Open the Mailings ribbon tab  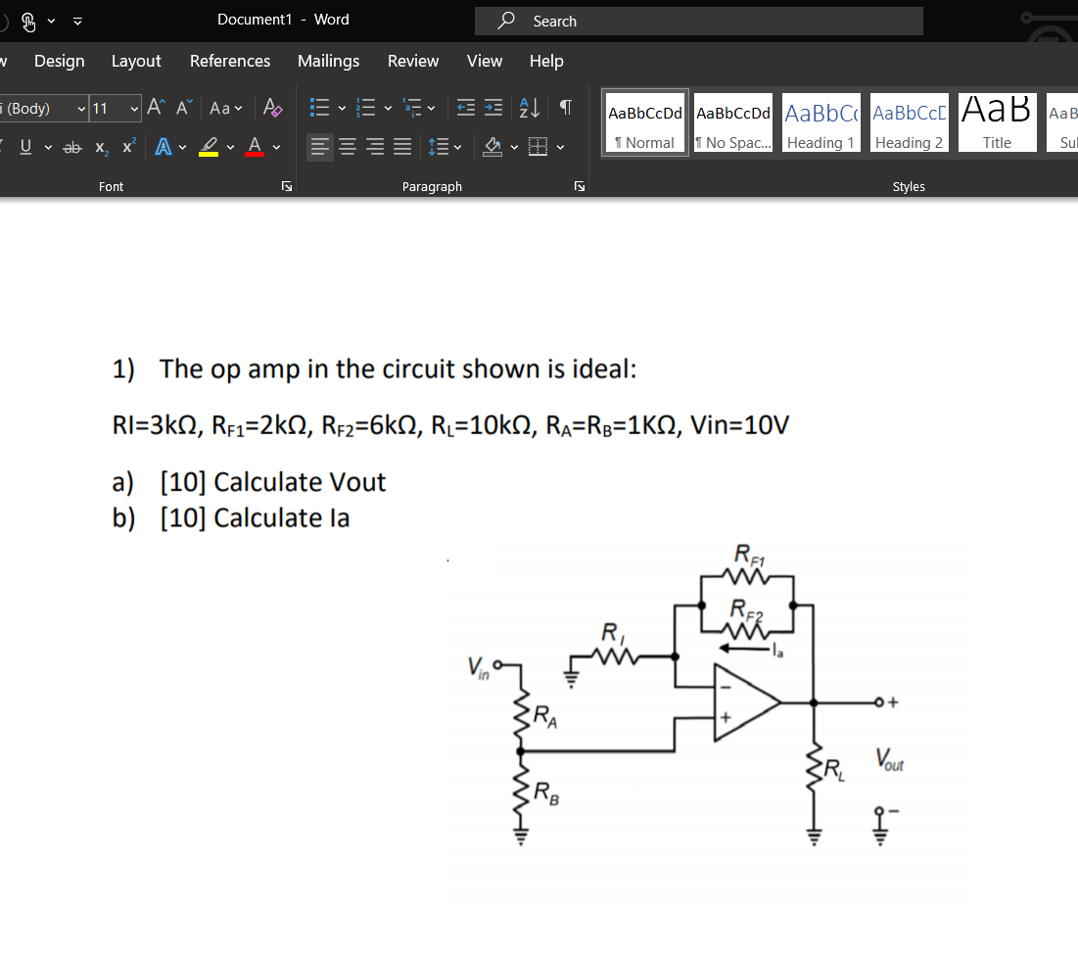coord(328,61)
